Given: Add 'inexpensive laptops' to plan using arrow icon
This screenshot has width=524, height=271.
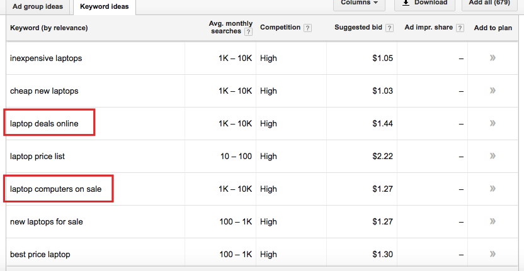Looking at the screenshot, I should (x=493, y=58).
